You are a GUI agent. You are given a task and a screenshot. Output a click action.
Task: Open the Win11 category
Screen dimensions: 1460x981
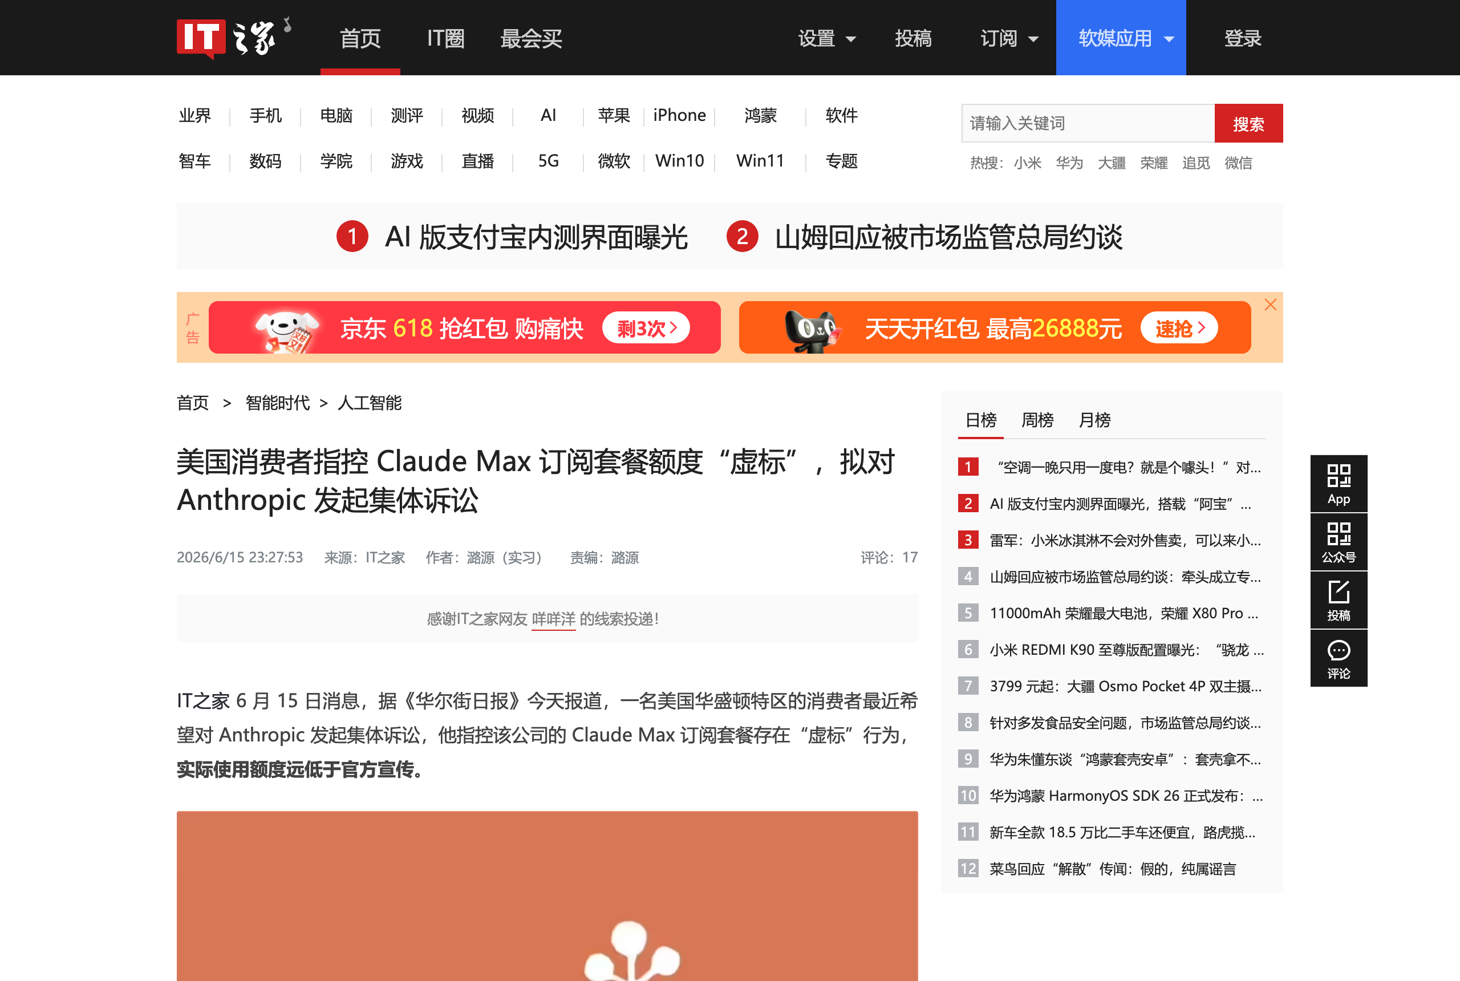click(x=760, y=161)
